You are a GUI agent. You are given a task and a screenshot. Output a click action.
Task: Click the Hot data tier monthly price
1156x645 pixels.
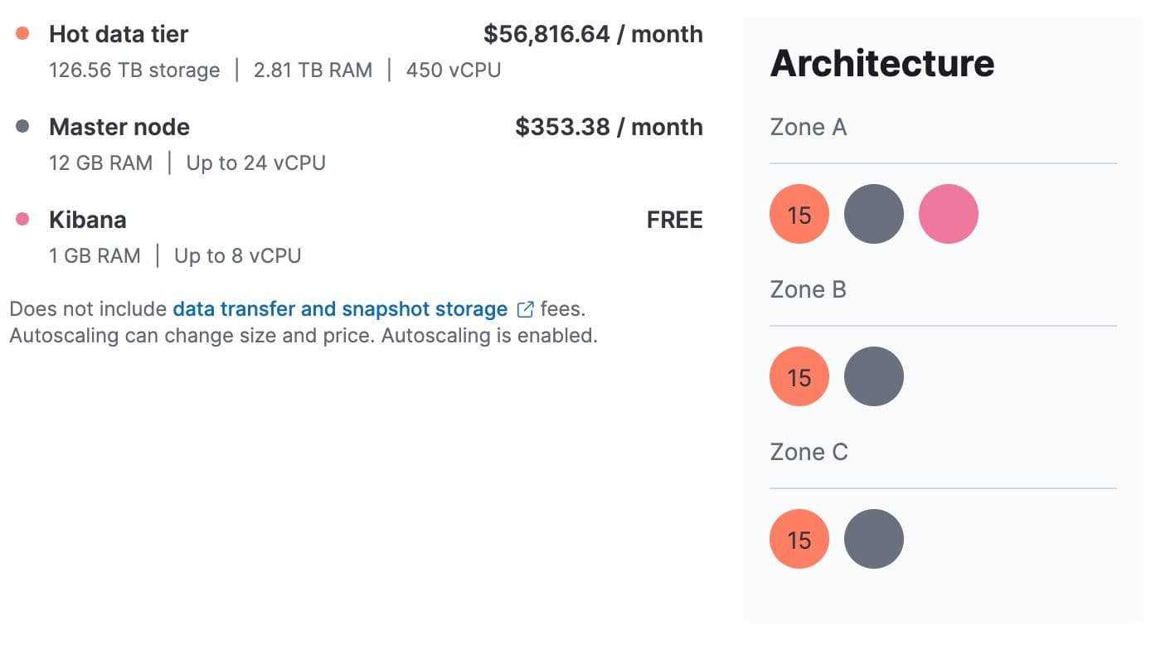(594, 34)
